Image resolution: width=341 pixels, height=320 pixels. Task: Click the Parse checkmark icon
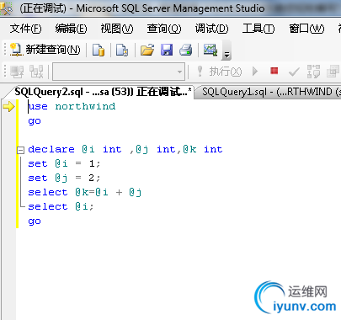pos(294,72)
